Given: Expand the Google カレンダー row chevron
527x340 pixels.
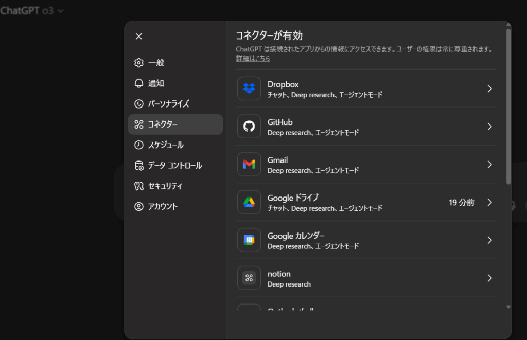Looking at the screenshot, I should [490, 240].
